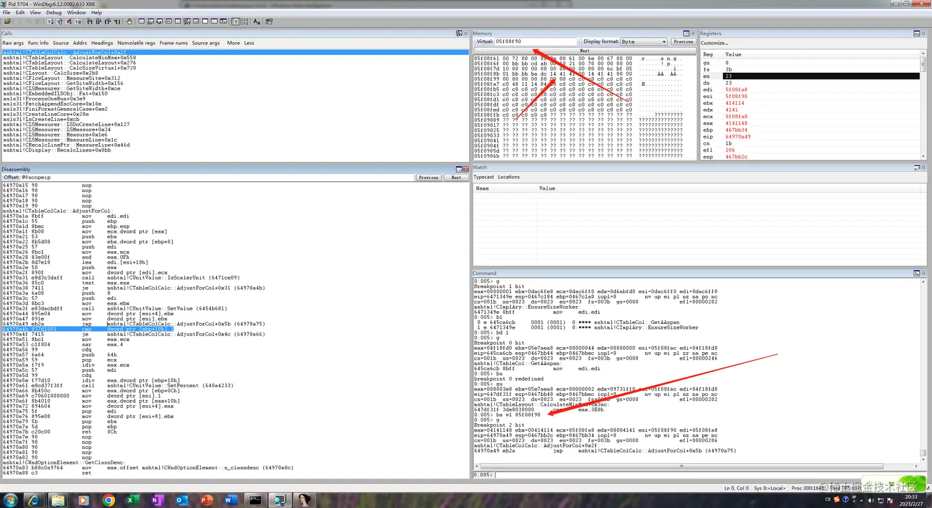
Task: Toggle Nonvolatile regs in Calls panel
Action: coord(136,43)
